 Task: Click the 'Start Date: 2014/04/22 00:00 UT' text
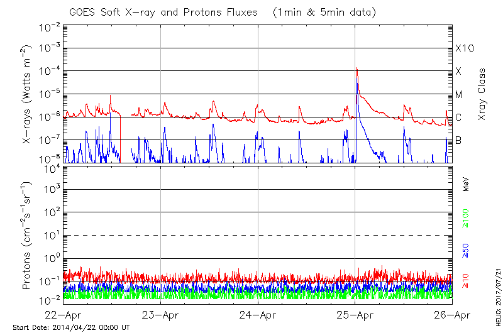pyautogui.click(x=71, y=327)
